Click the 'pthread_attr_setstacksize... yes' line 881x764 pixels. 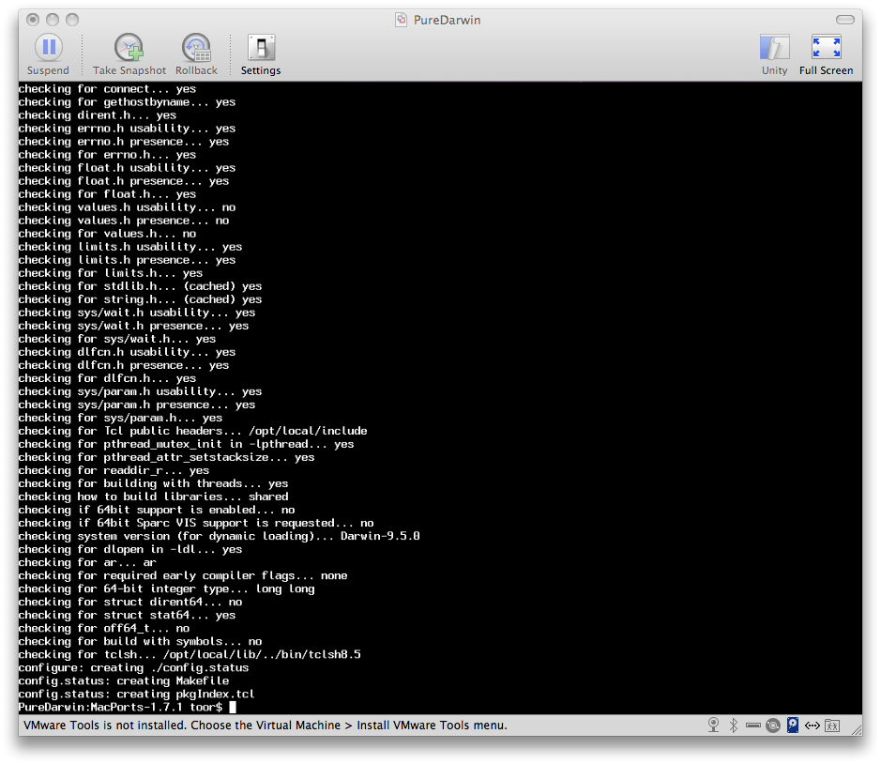(x=166, y=457)
